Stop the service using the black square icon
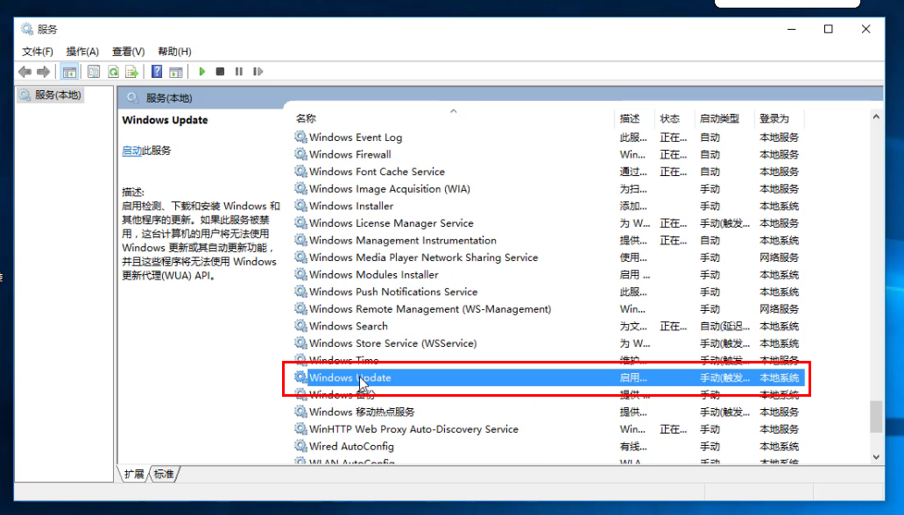This screenshot has height=515, width=904. click(x=221, y=71)
